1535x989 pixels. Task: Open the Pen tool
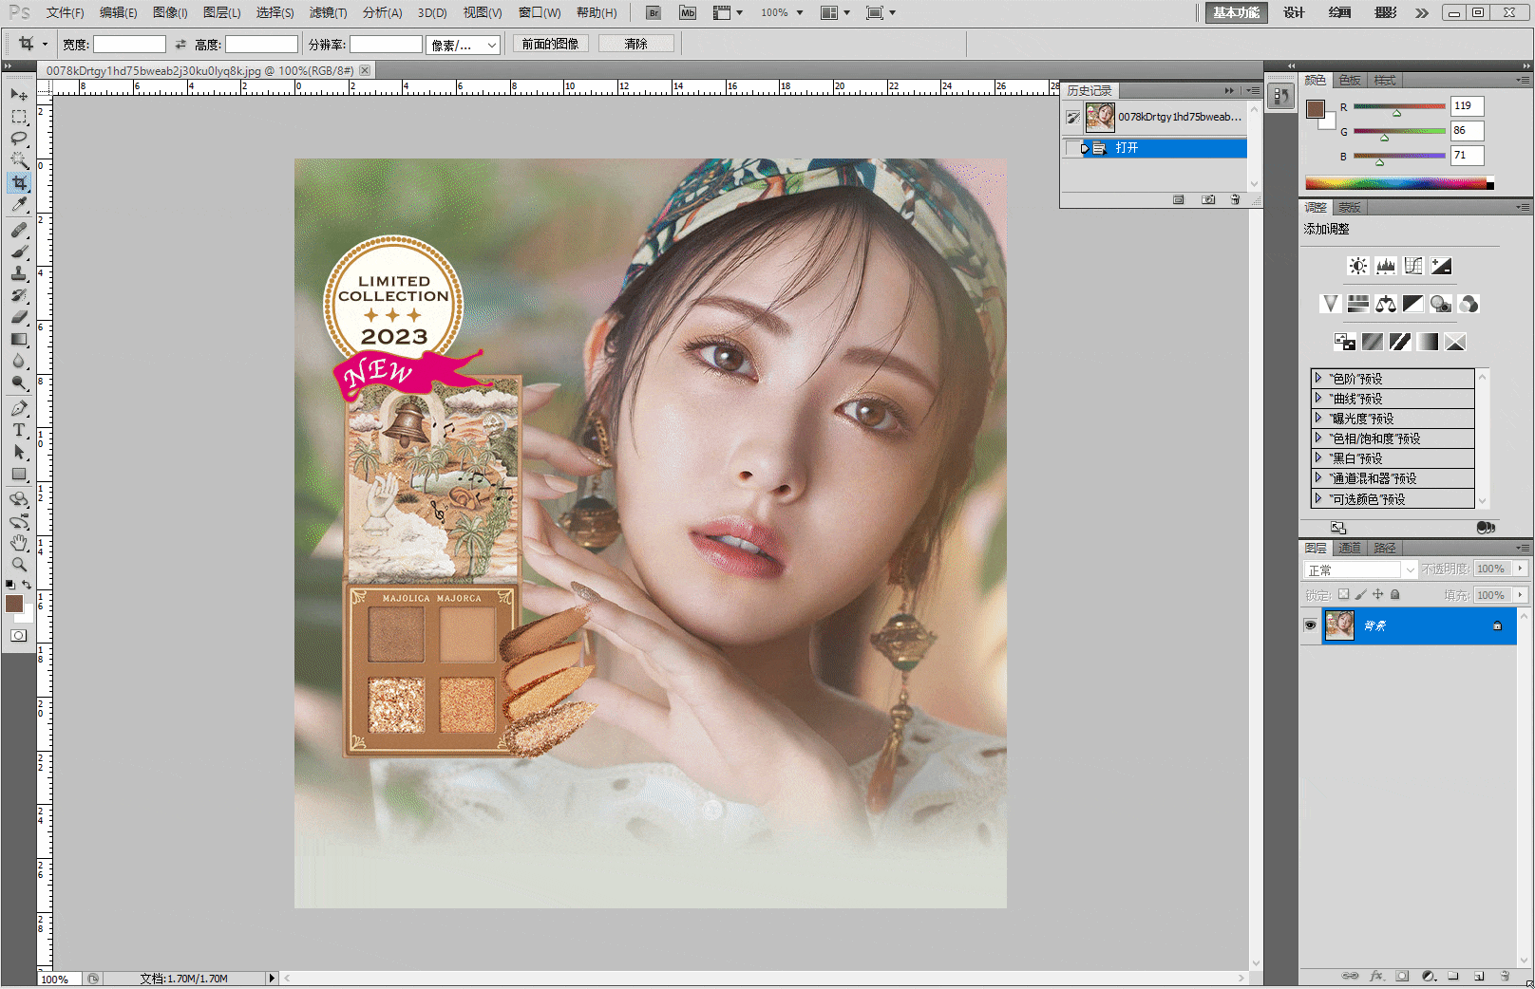coord(18,409)
